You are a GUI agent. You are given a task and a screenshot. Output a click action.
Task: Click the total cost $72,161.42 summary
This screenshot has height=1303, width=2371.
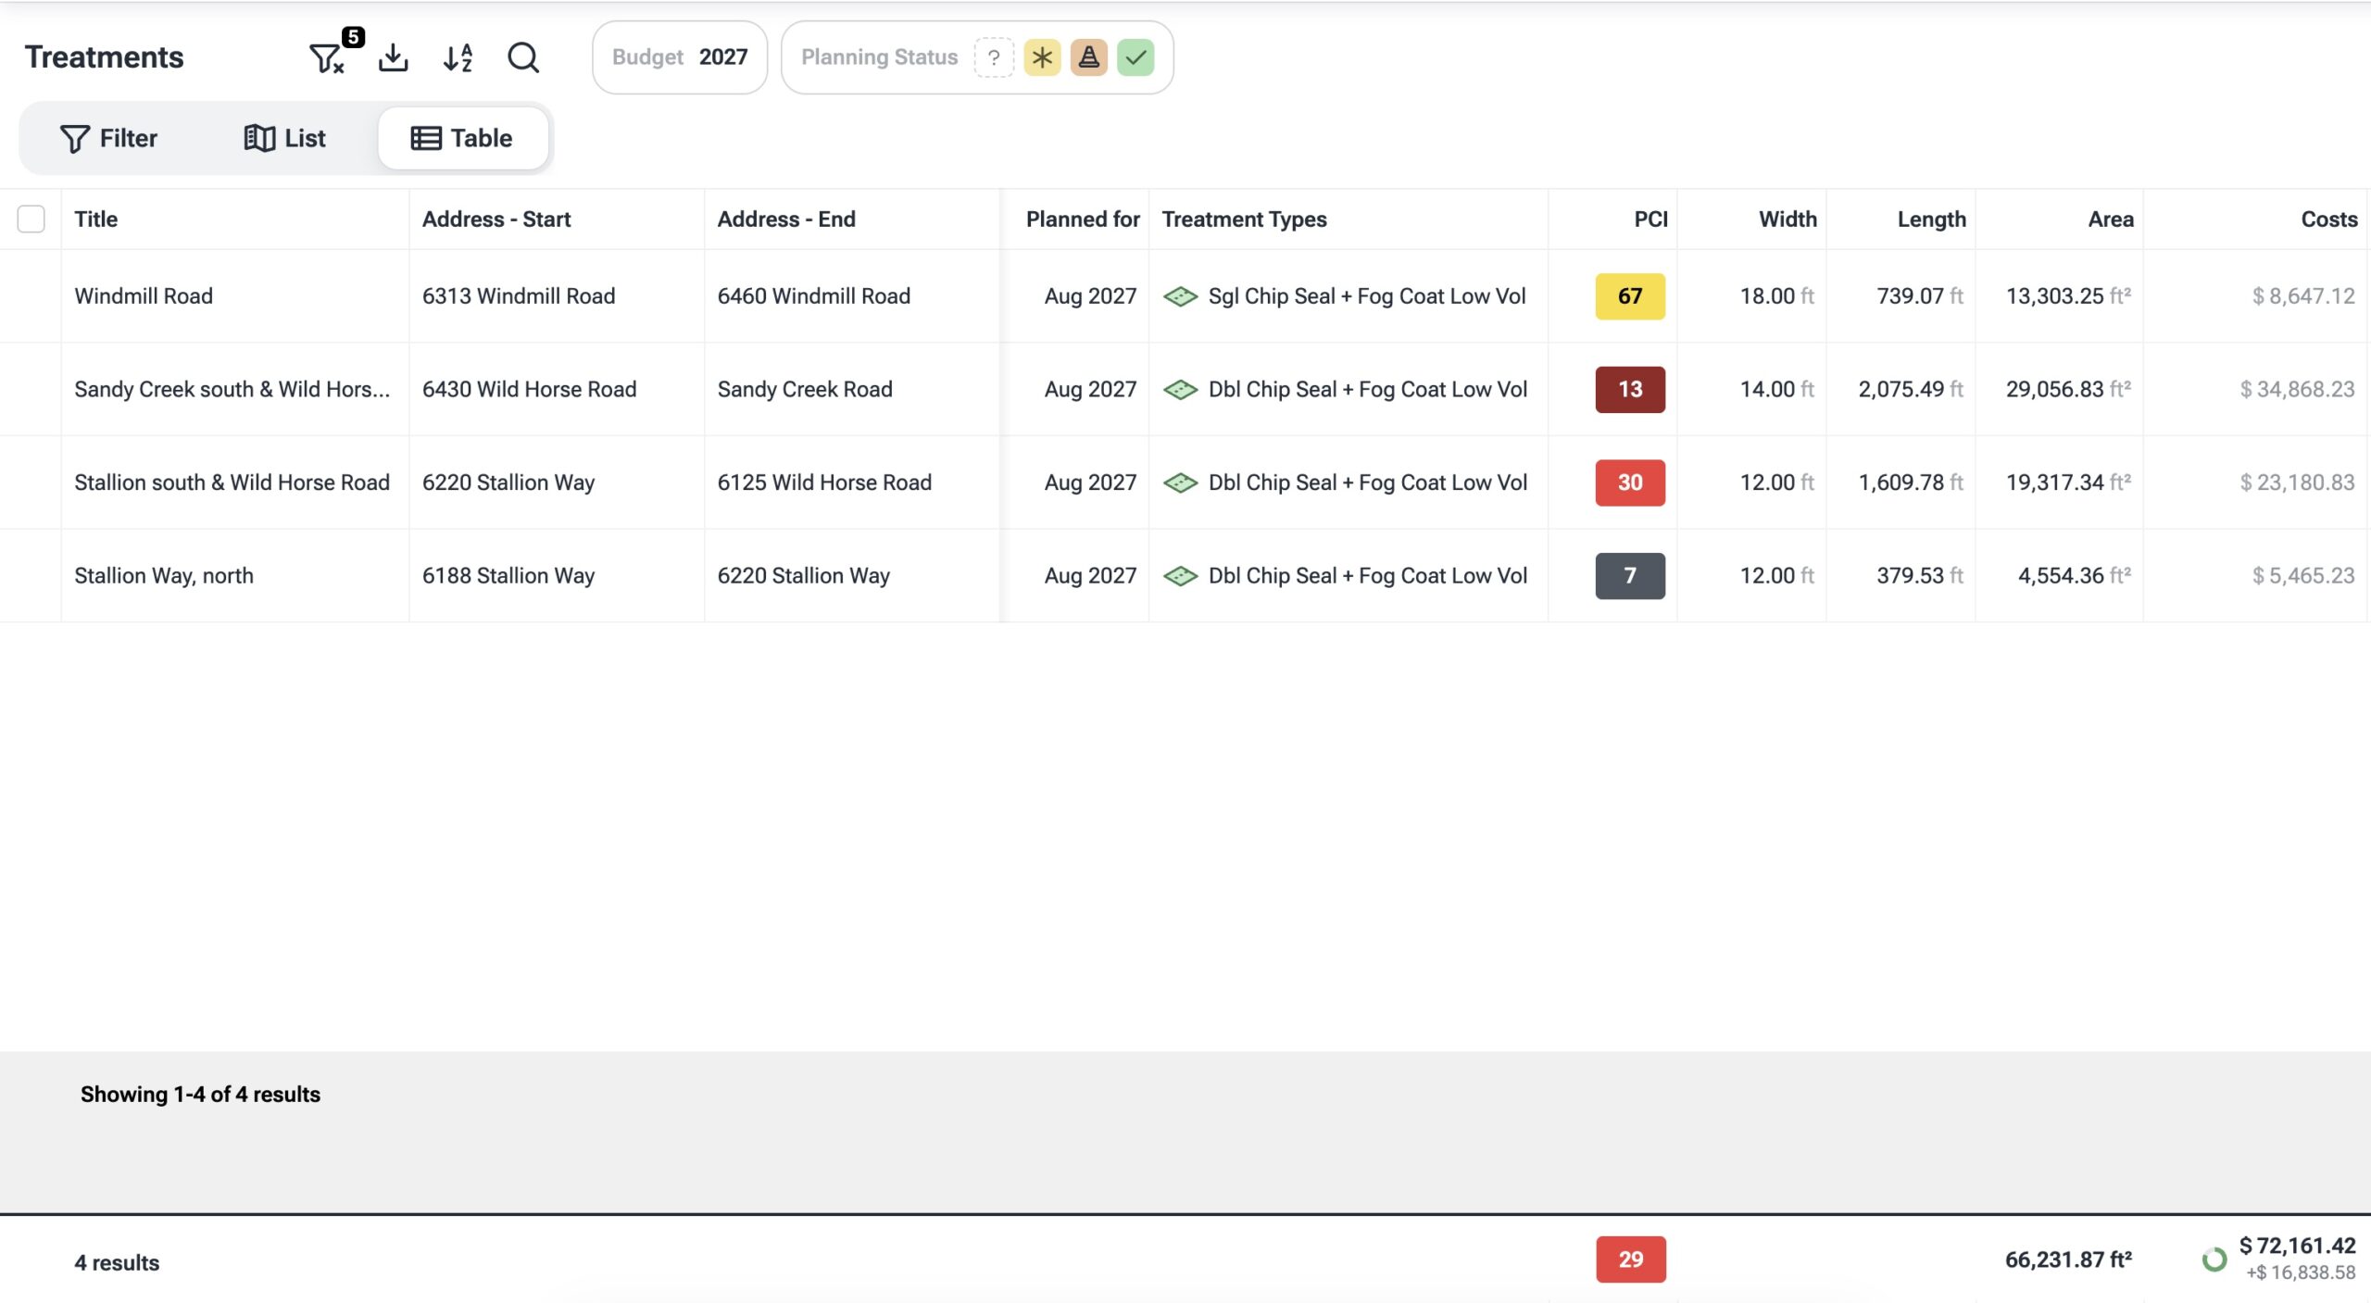pyautogui.click(x=2297, y=1246)
